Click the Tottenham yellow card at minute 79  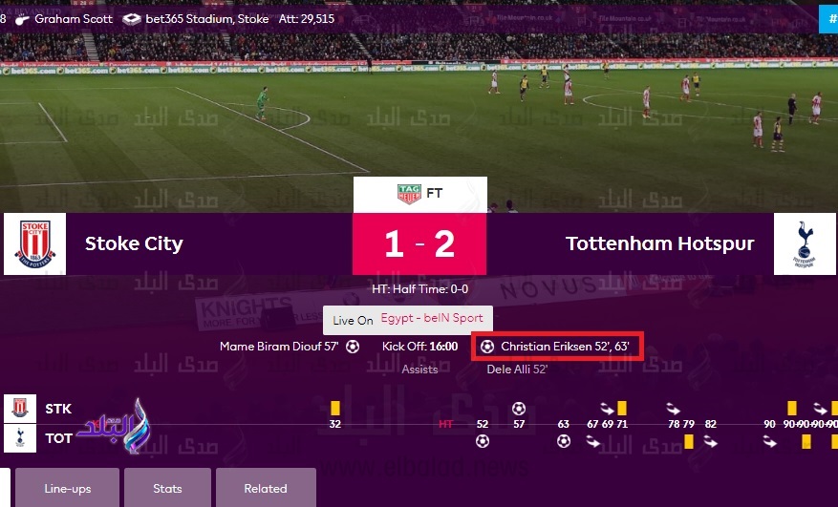tap(689, 442)
